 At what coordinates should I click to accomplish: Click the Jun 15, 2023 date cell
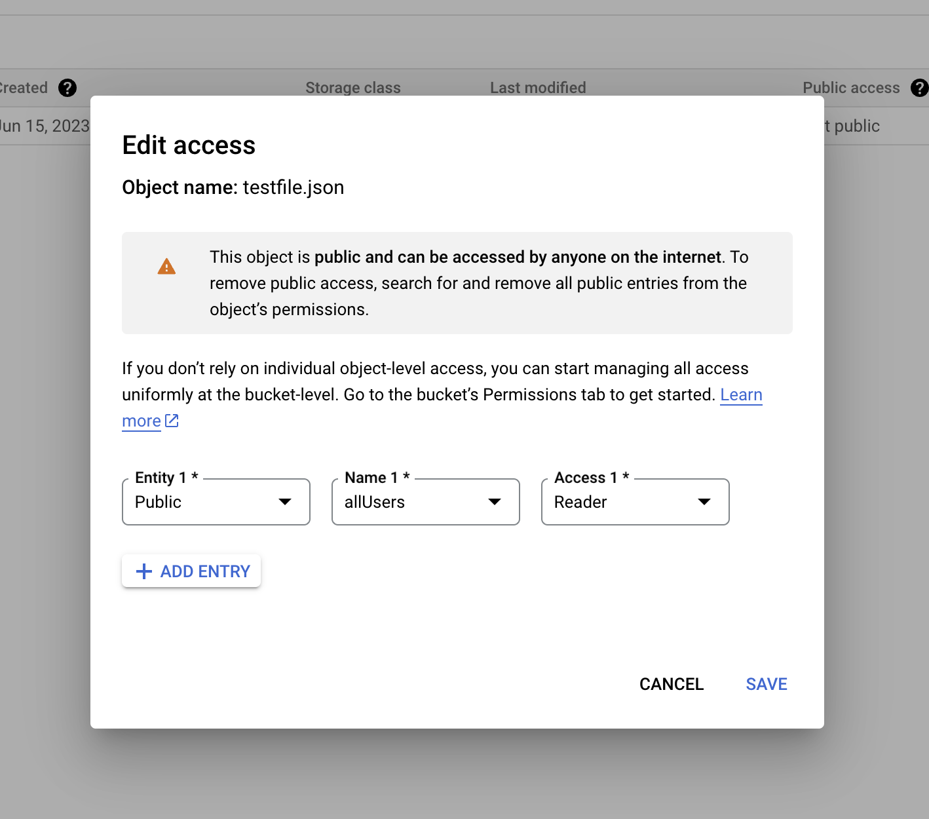(x=45, y=126)
